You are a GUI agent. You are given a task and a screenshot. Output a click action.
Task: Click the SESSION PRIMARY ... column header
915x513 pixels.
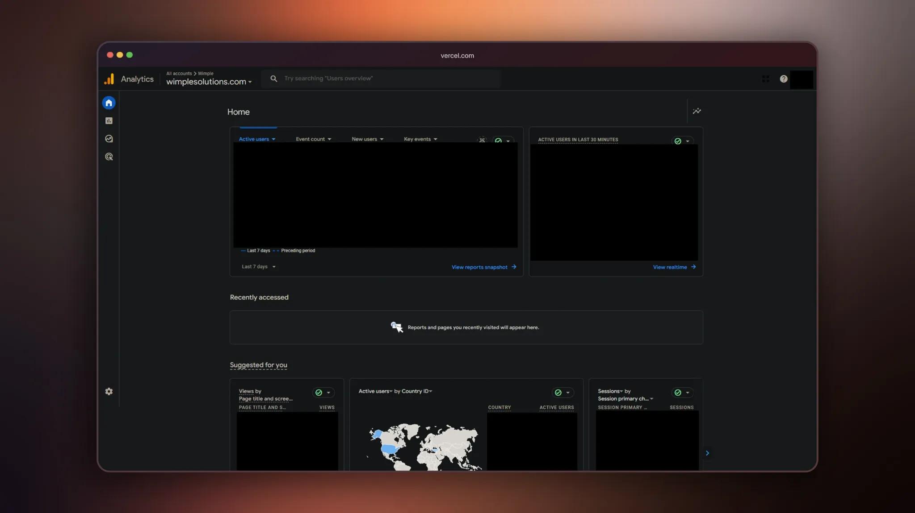pyautogui.click(x=622, y=408)
